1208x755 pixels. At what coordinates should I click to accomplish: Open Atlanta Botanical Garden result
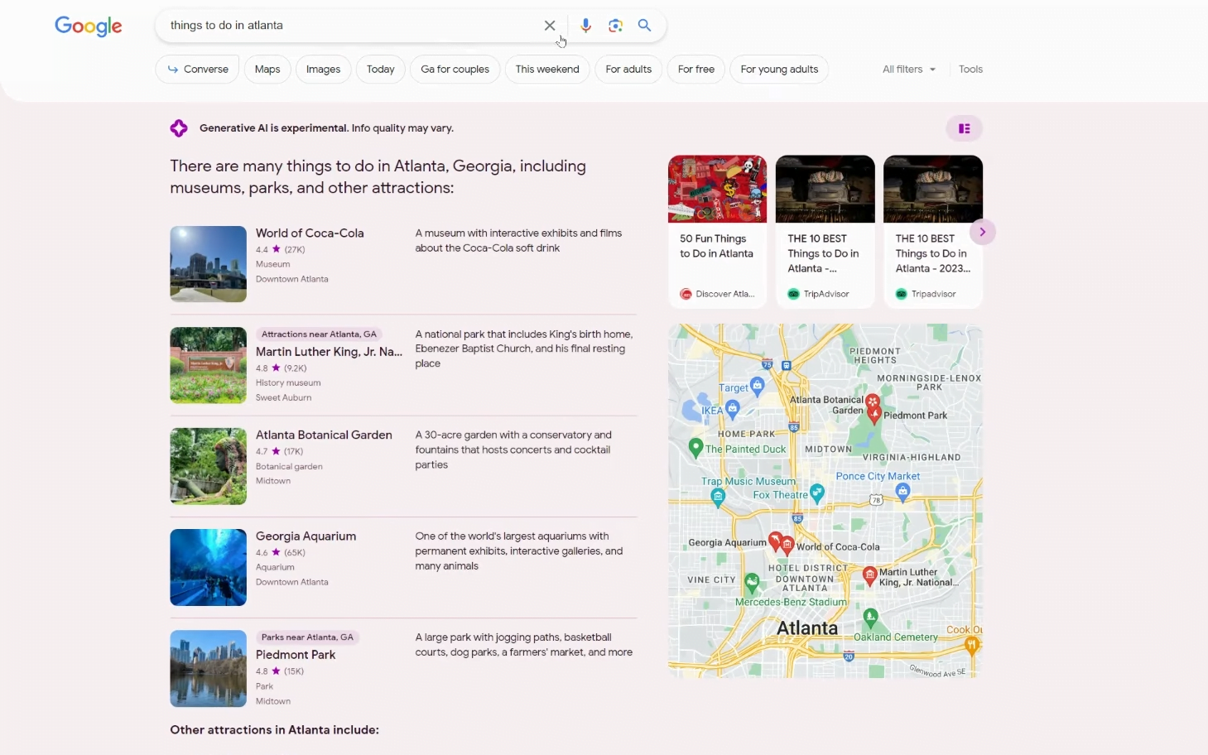click(x=324, y=435)
